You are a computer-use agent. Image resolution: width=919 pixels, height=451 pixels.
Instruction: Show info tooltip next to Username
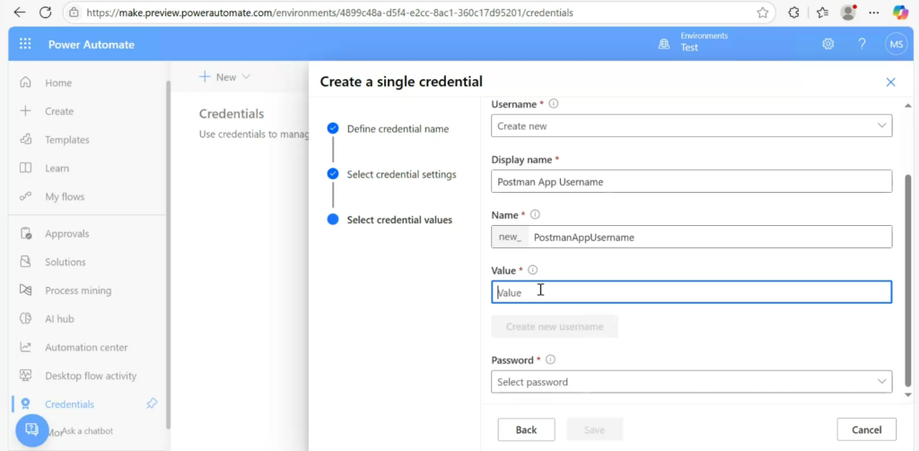click(553, 104)
